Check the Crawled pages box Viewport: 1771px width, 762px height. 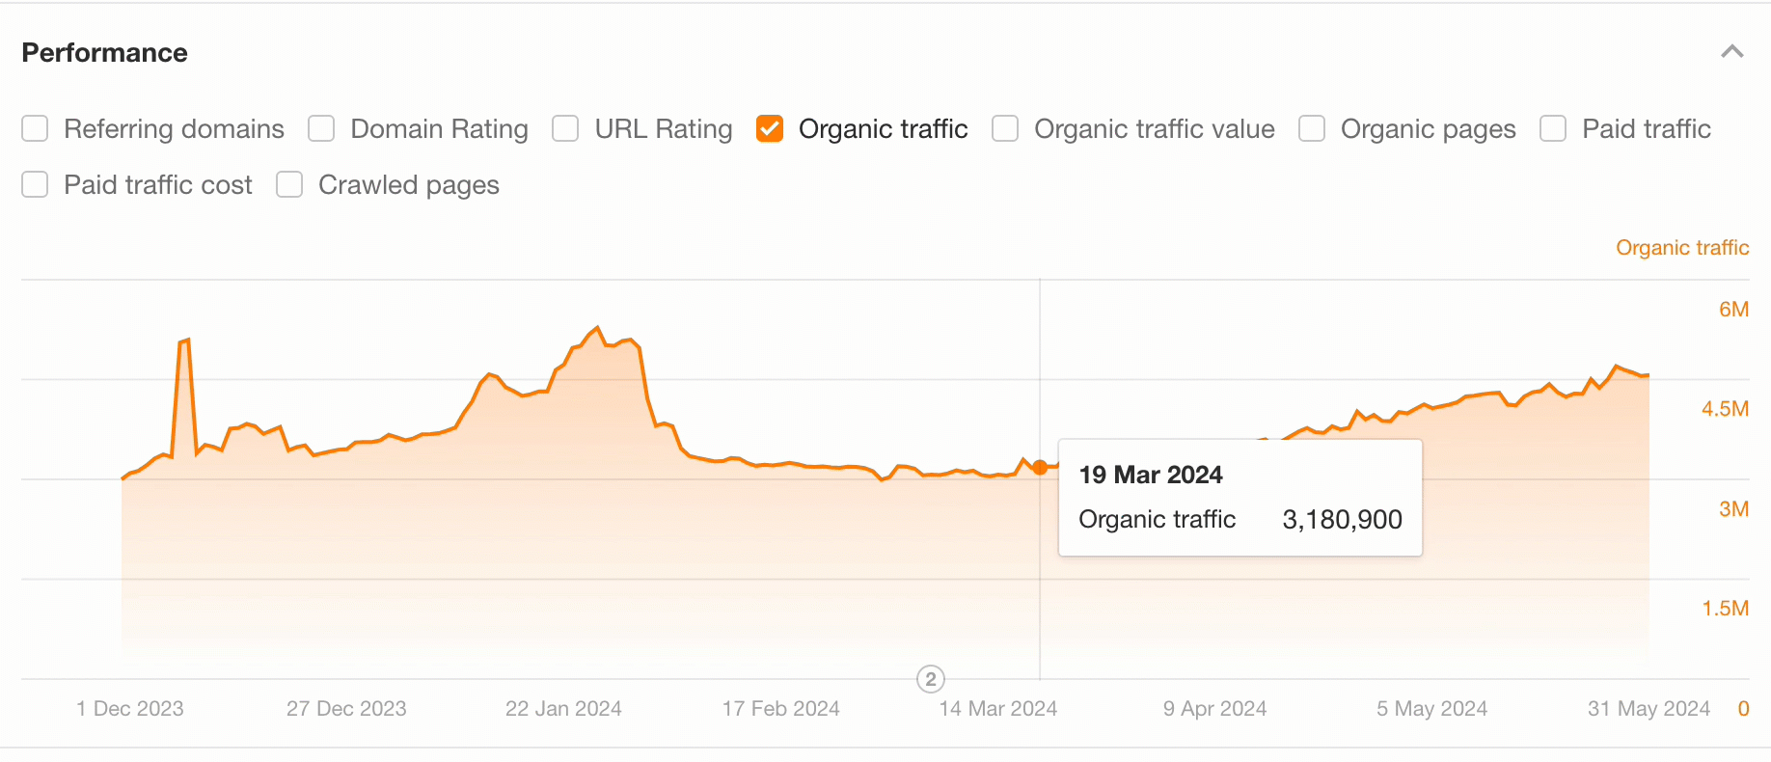289,185
